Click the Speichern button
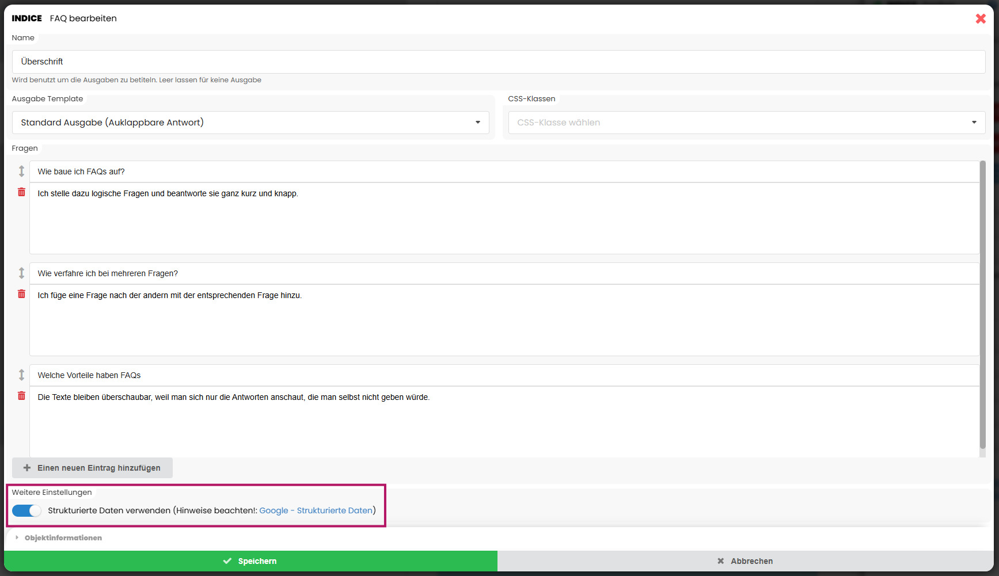999x576 pixels. [x=250, y=561]
